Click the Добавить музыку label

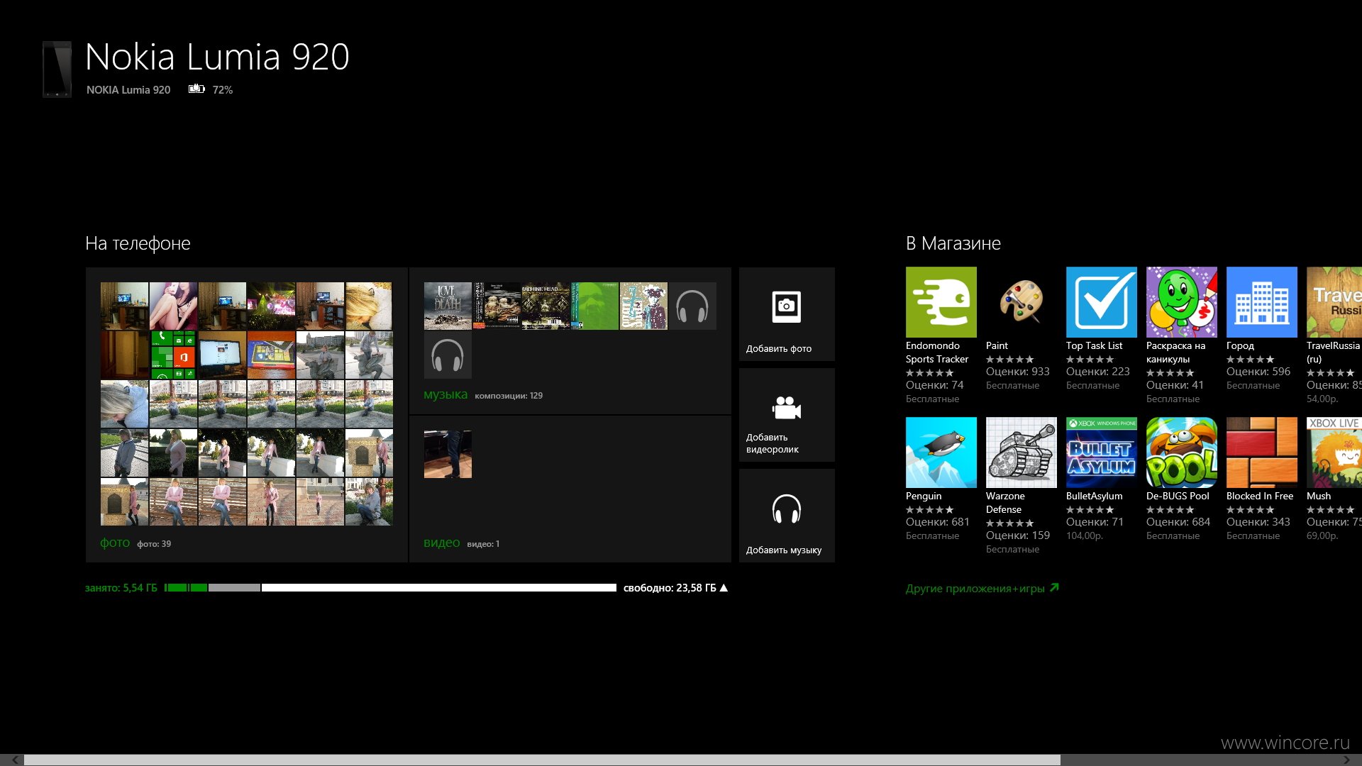[783, 550]
